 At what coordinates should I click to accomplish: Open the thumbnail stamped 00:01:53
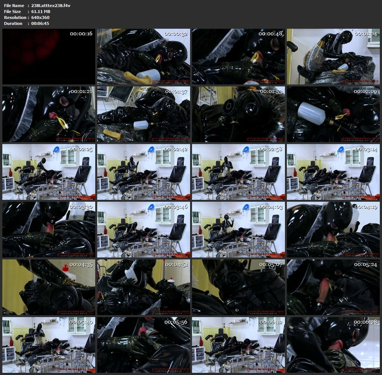pos(238,114)
